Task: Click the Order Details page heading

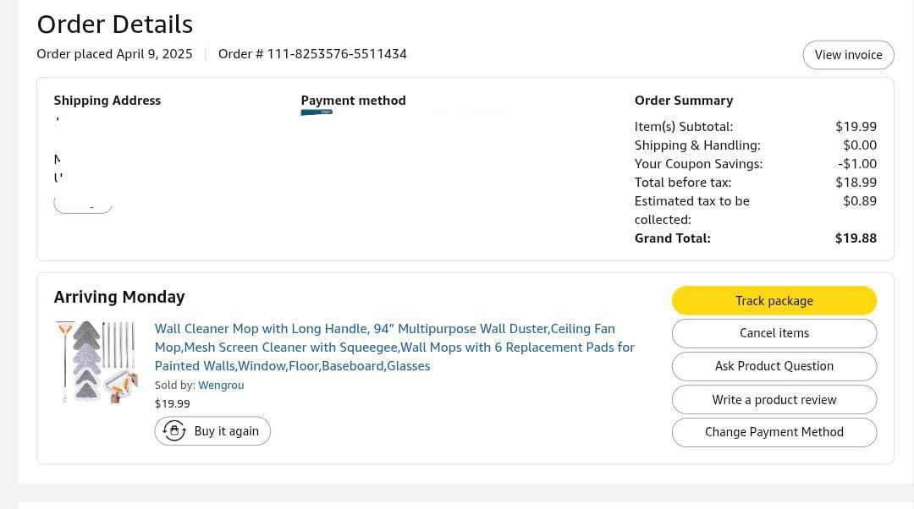Action: tap(115, 25)
